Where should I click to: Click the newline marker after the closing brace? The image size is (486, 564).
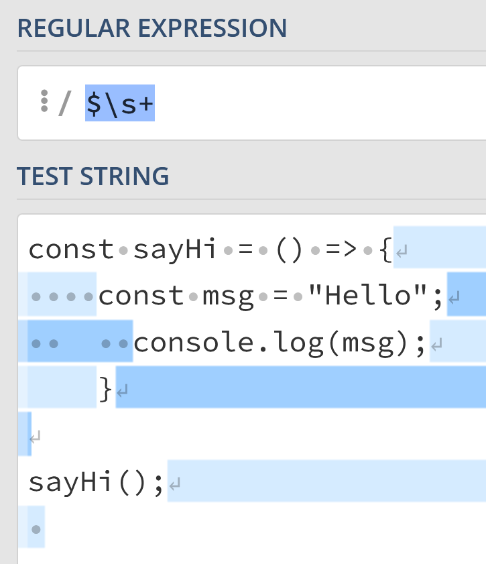coord(123,391)
